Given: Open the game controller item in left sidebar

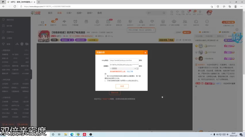Looking at the screenshot, I should coord(7,38).
